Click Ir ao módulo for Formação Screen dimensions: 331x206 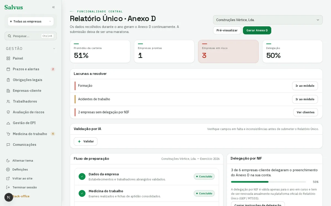[x=305, y=86]
